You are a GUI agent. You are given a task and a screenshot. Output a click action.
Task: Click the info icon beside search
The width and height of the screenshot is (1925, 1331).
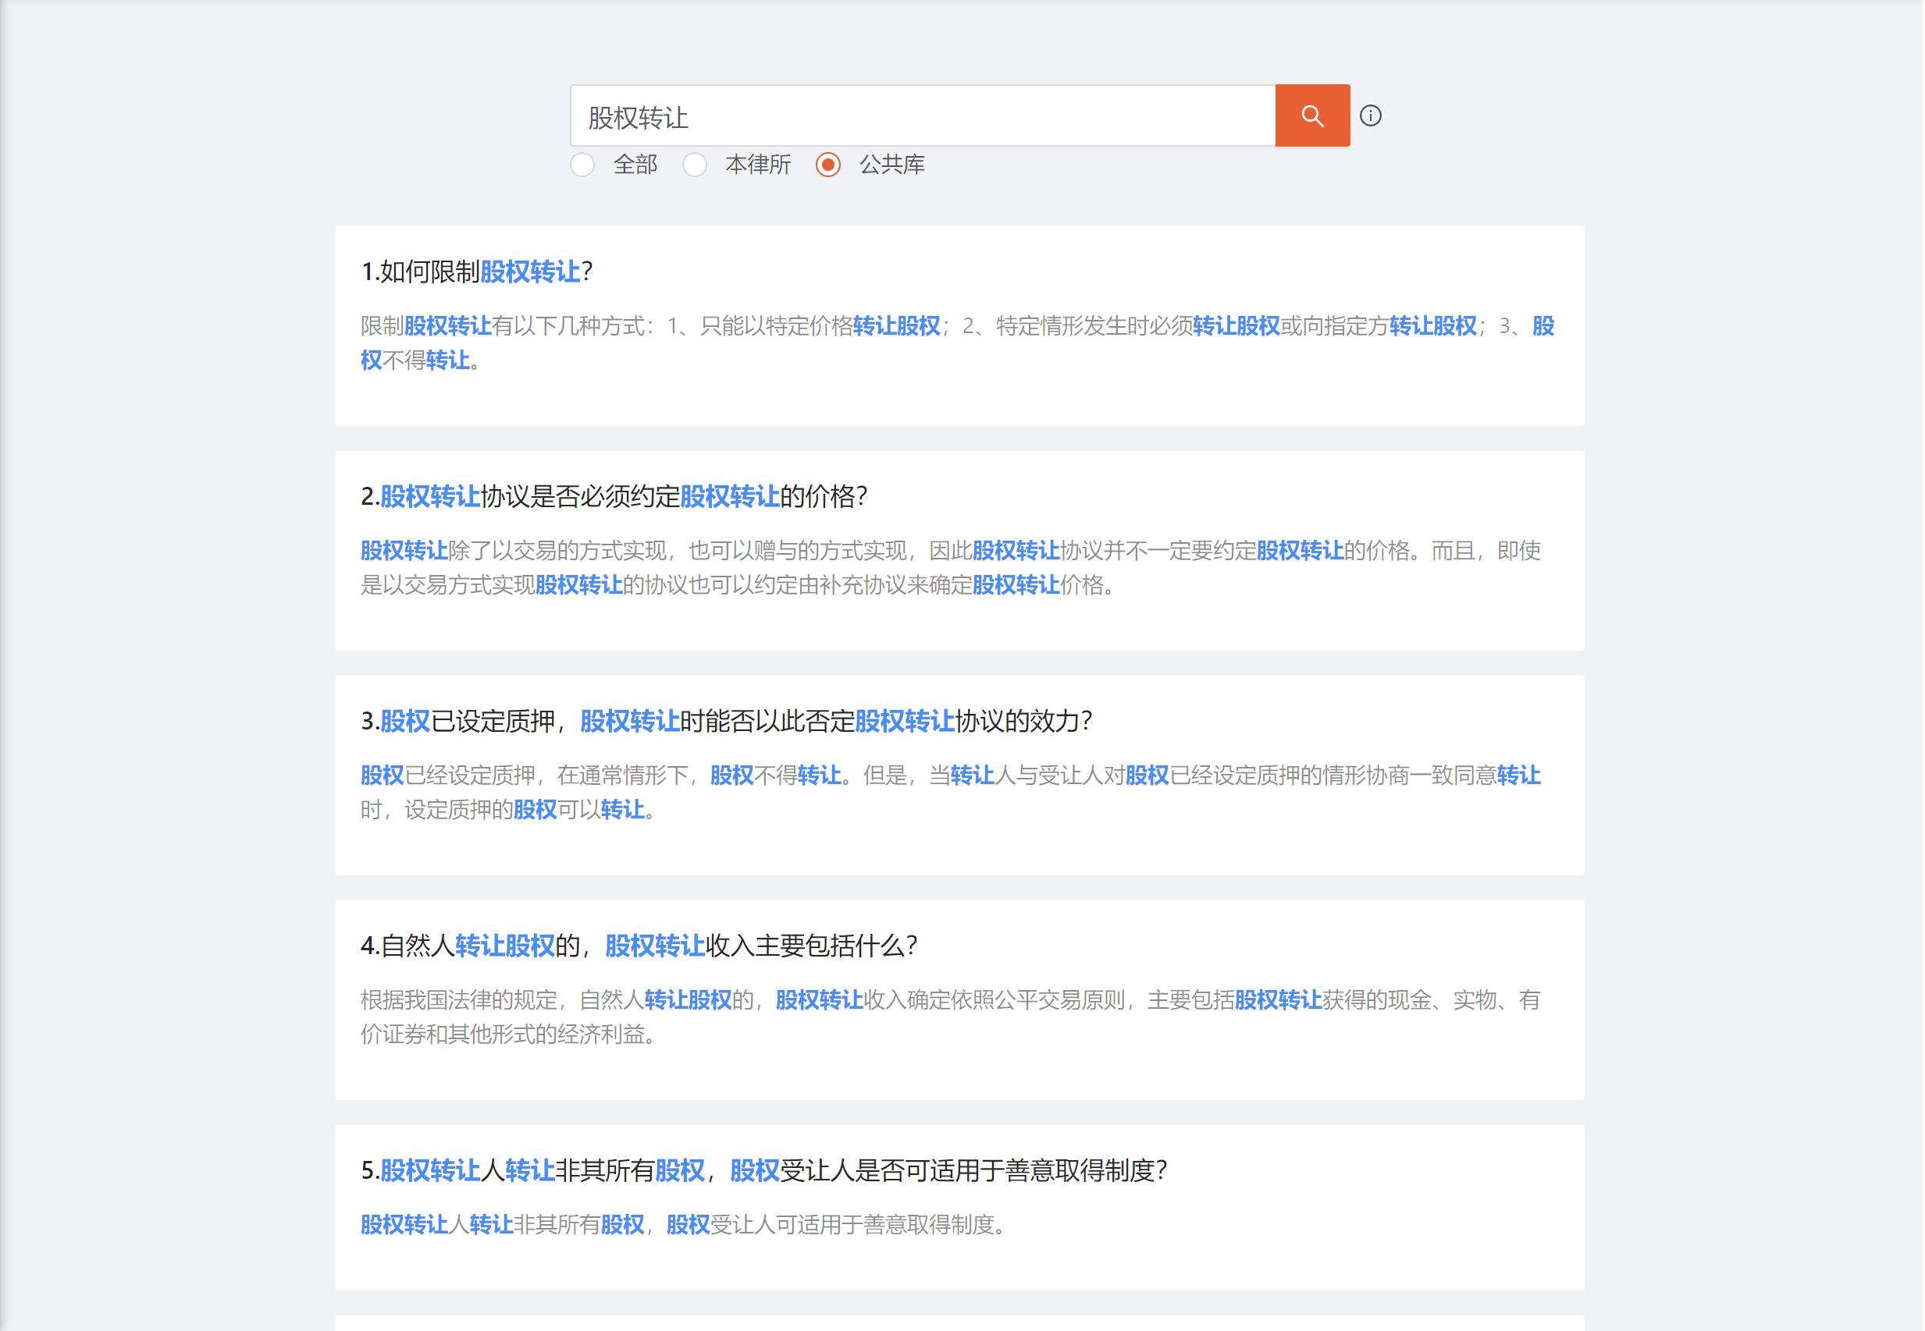(1370, 116)
